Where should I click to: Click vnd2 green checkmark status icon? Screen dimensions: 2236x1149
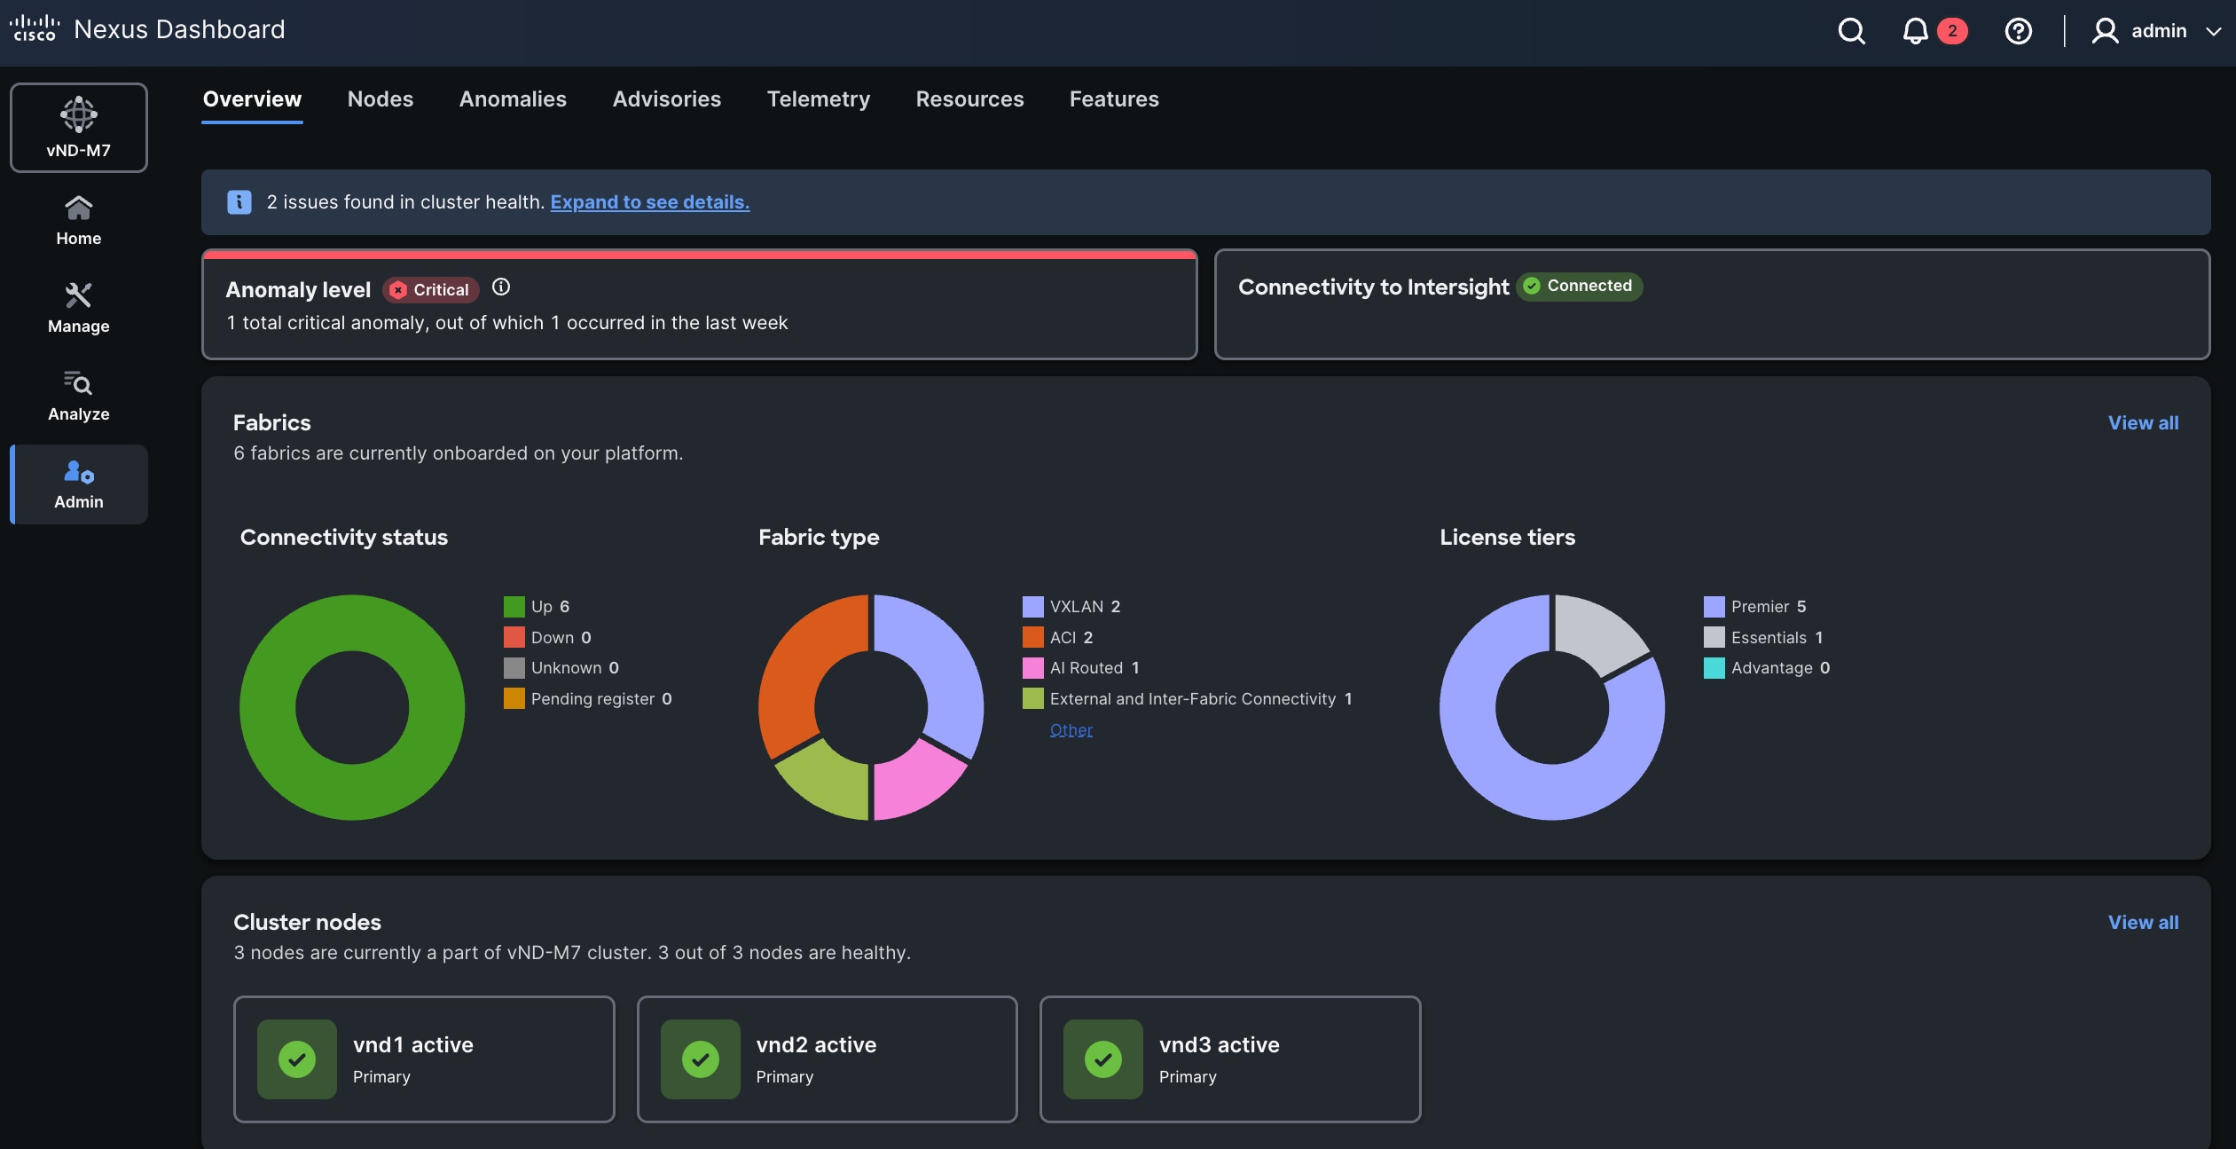point(701,1059)
